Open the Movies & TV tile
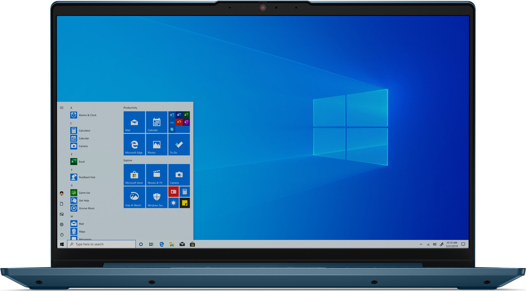Screen dimensions: 526x291 [x=157, y=175]
